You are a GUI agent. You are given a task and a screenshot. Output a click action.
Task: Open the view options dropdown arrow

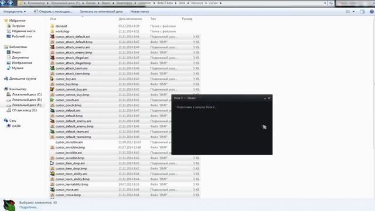pos(353,12)
